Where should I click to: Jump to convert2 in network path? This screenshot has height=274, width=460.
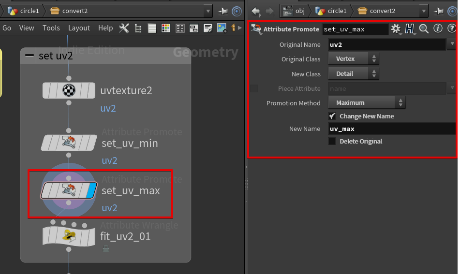(x=69, y=11)
